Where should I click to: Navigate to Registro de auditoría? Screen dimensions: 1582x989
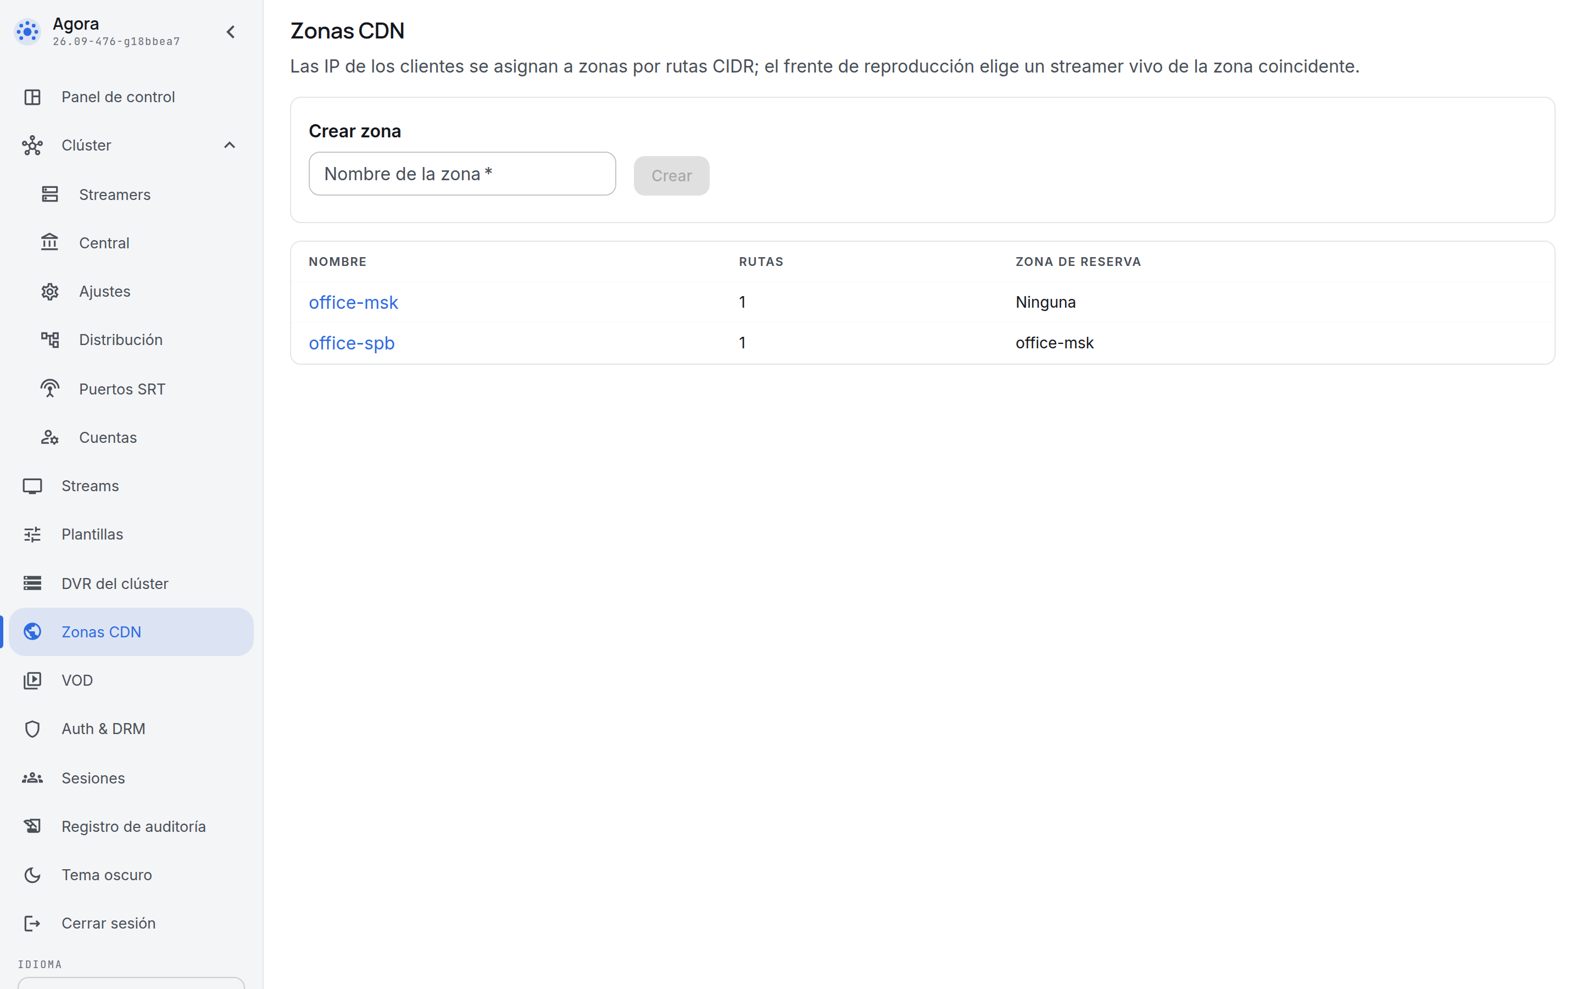(131, 826)
